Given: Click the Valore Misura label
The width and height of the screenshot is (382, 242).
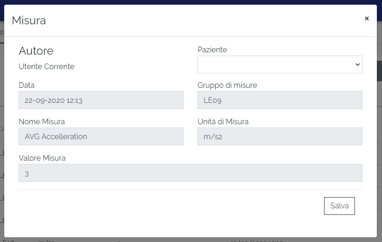Looking at the screenshot, I should coord(42,158).
